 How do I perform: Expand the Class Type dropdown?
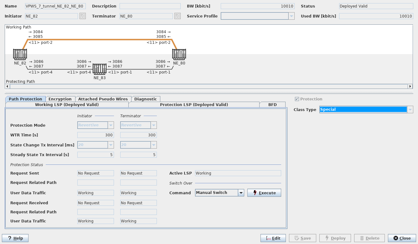[x=410, y=109]
